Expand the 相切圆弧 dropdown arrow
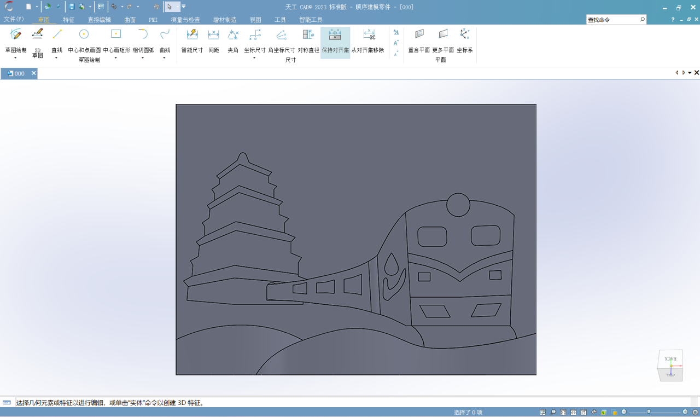Viewport: 700px width, 417px height. (x=143, y=57)
